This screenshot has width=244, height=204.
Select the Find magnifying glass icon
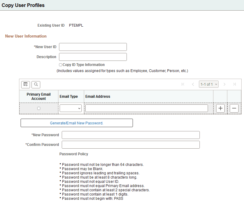pyautogui.click(x=36, y=84)
